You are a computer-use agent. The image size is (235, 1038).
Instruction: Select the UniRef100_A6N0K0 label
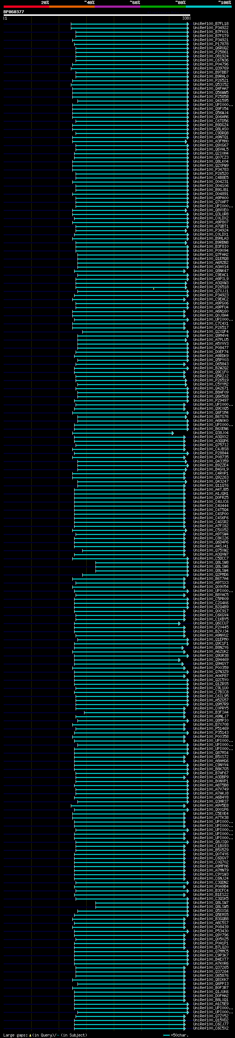(x=210, y=421)
